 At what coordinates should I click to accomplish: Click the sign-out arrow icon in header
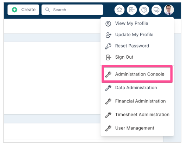(132, 10)
